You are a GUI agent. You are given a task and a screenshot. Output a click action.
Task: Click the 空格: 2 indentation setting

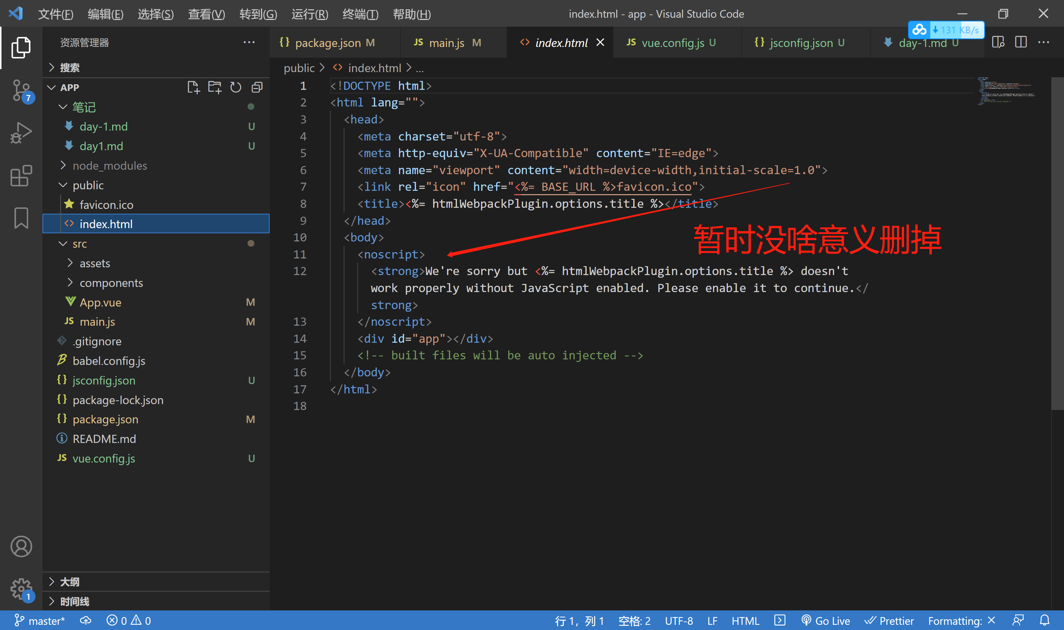(x=634, y=621)
